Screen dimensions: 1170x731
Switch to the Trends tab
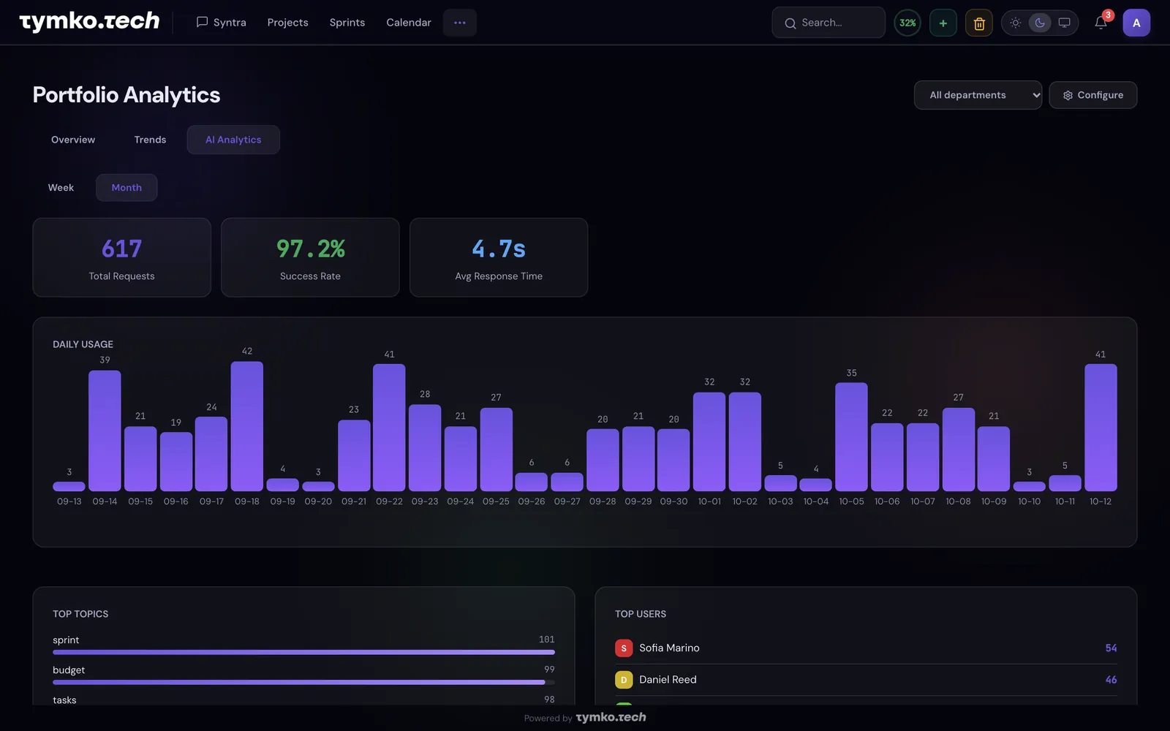pyautogui.click(x=150, y=140)
